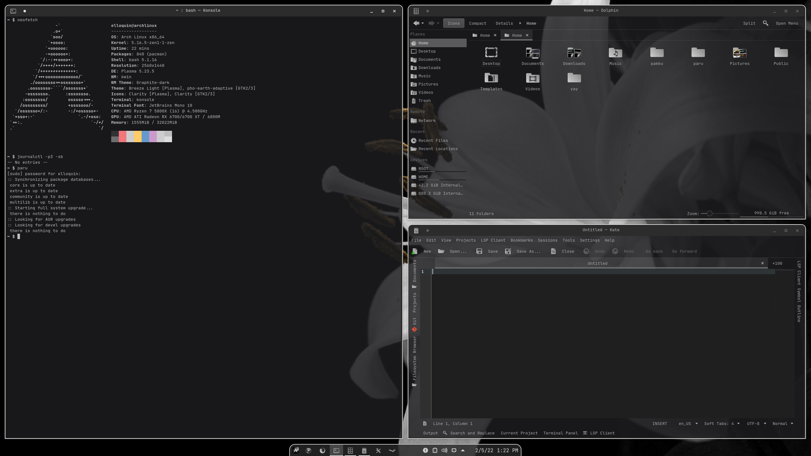The image size is (811, 456).
Task: Click Kate's Redo icon
Action: [x=615, y=251]
